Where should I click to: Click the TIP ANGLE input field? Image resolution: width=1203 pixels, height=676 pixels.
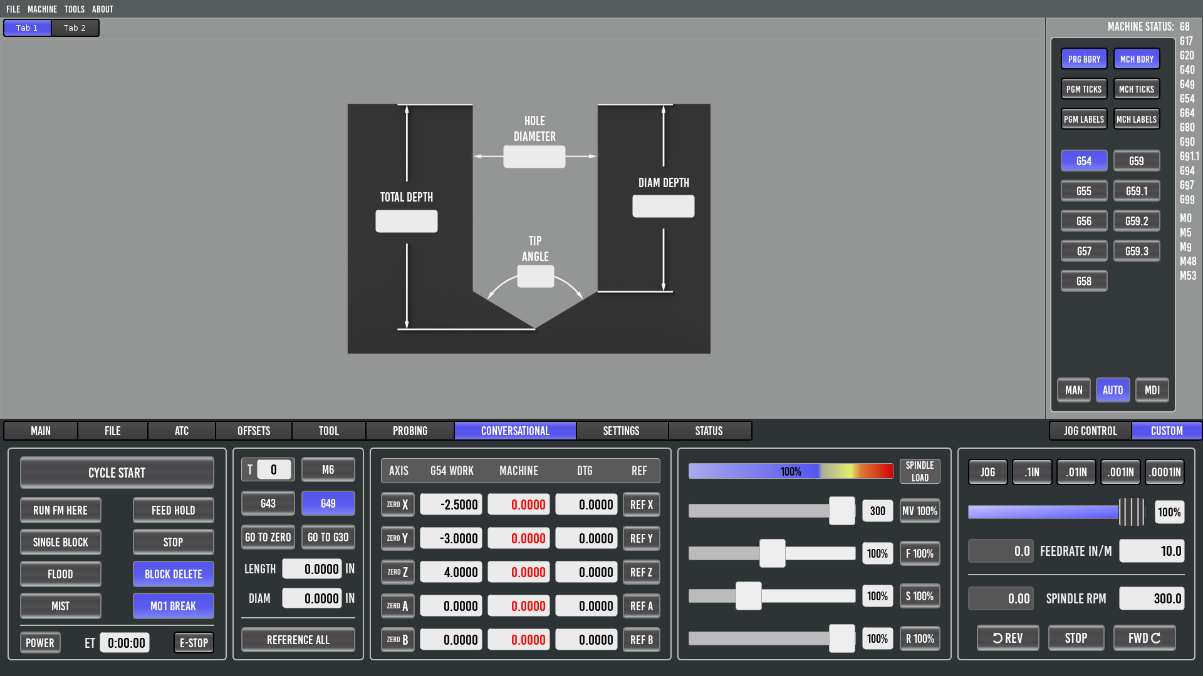pos(536,276)
